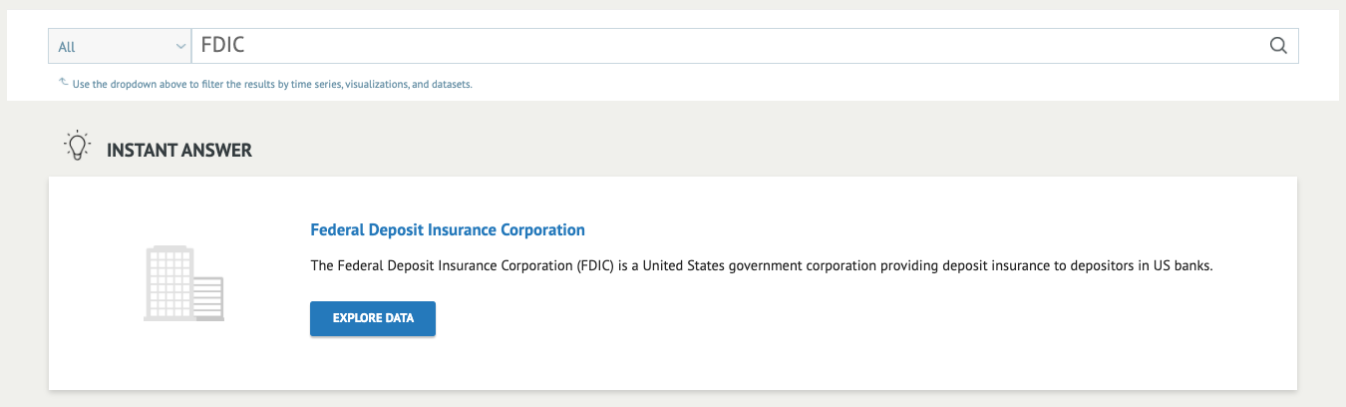Expand the dropdown using its chevron arrow
Screen dimensions: 1346x407
pos(180,46)
